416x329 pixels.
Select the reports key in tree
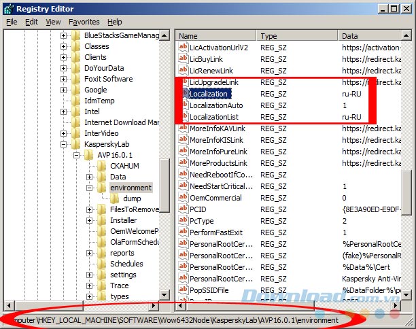coord(122,253)
